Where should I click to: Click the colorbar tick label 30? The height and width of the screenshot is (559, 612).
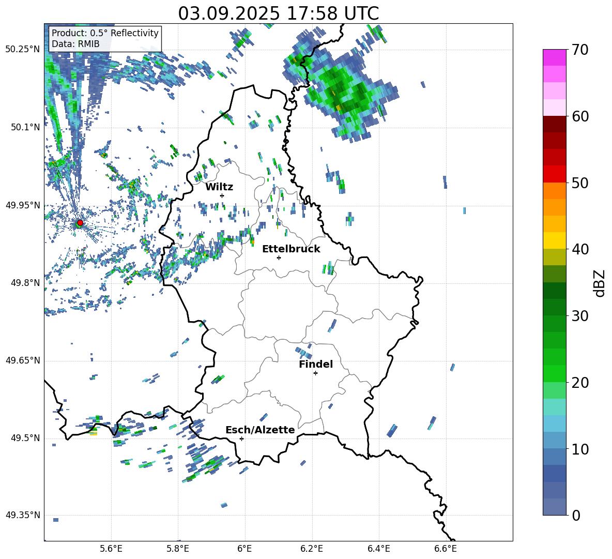click(580, 316)
